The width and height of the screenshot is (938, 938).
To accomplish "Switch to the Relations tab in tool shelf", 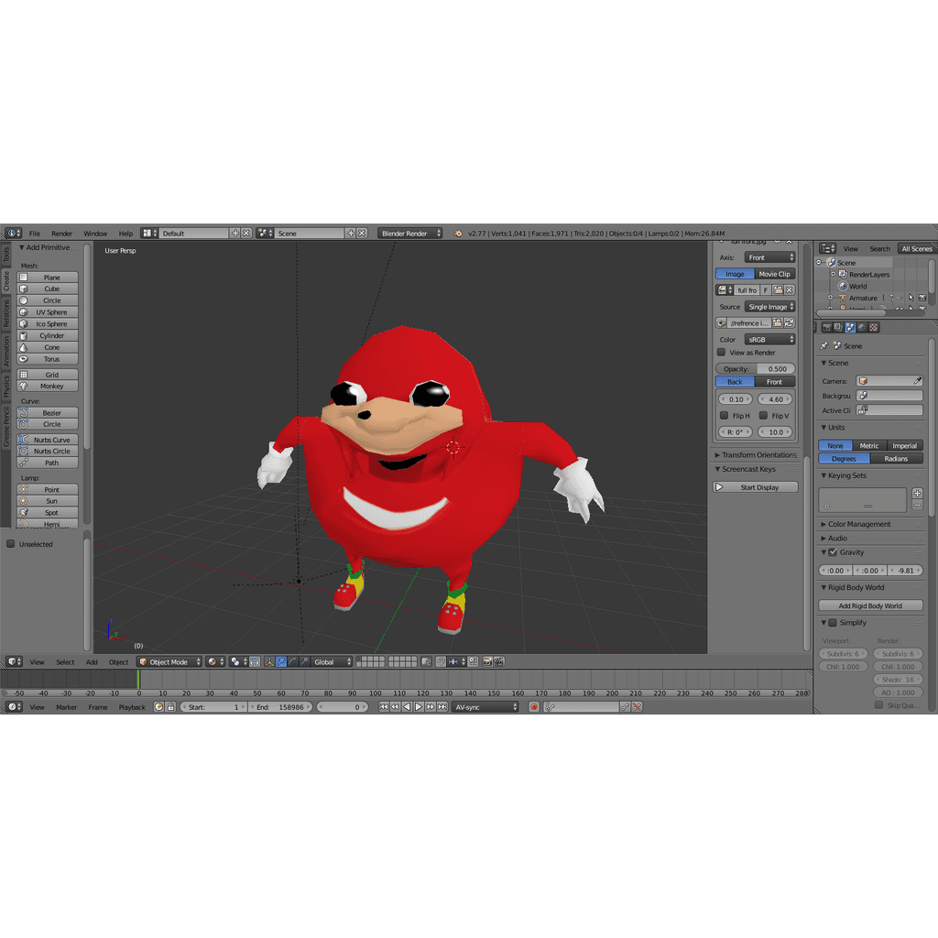I will [6, 314].
